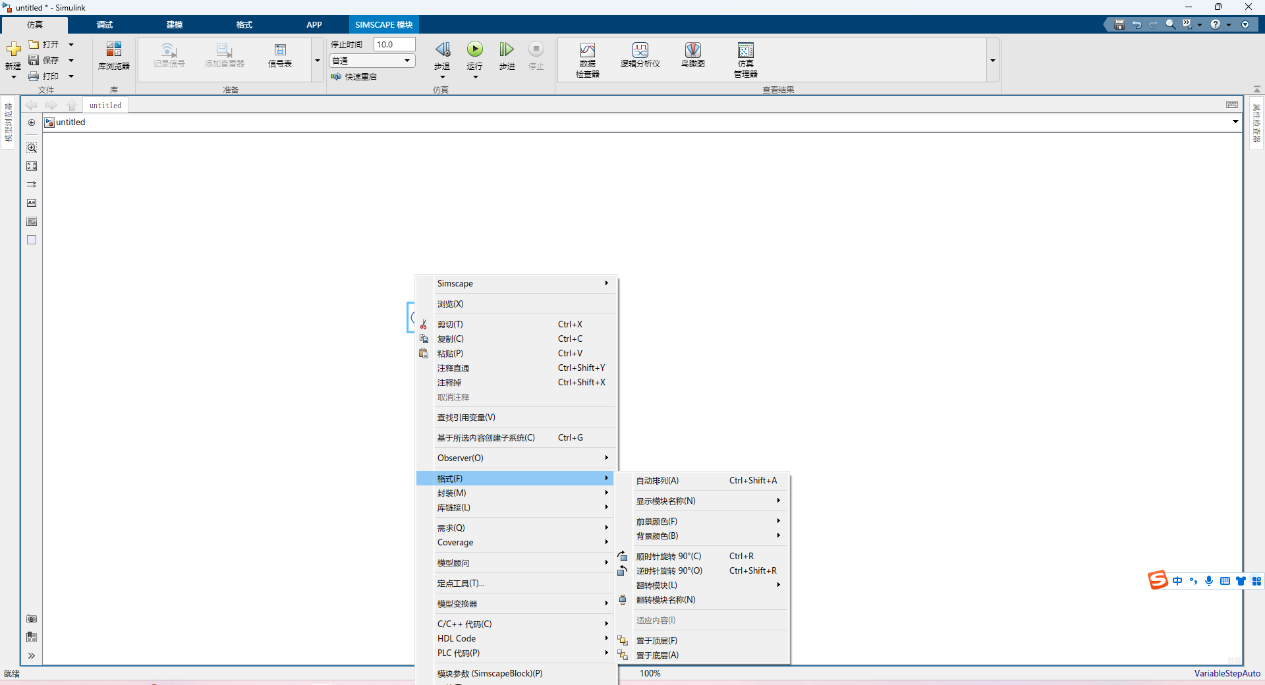The height and width of the screenshot is (685, 1265).
Task: Open the 普通 simulation mode dropdown
Action: click(372, 61)
